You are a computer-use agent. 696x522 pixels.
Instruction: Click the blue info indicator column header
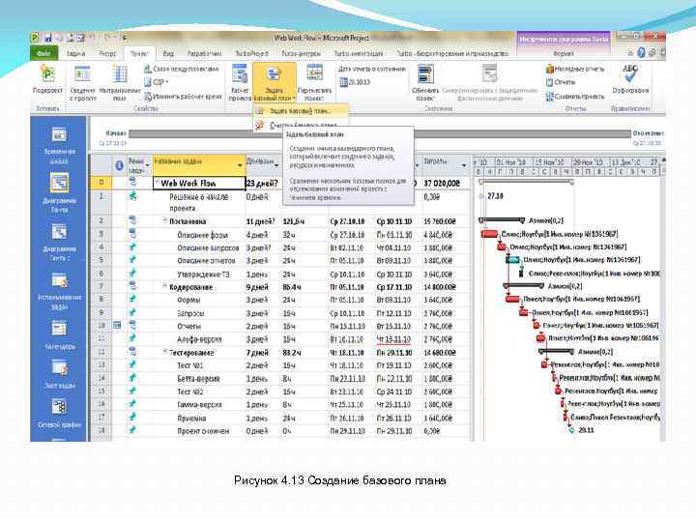(119, 165)
